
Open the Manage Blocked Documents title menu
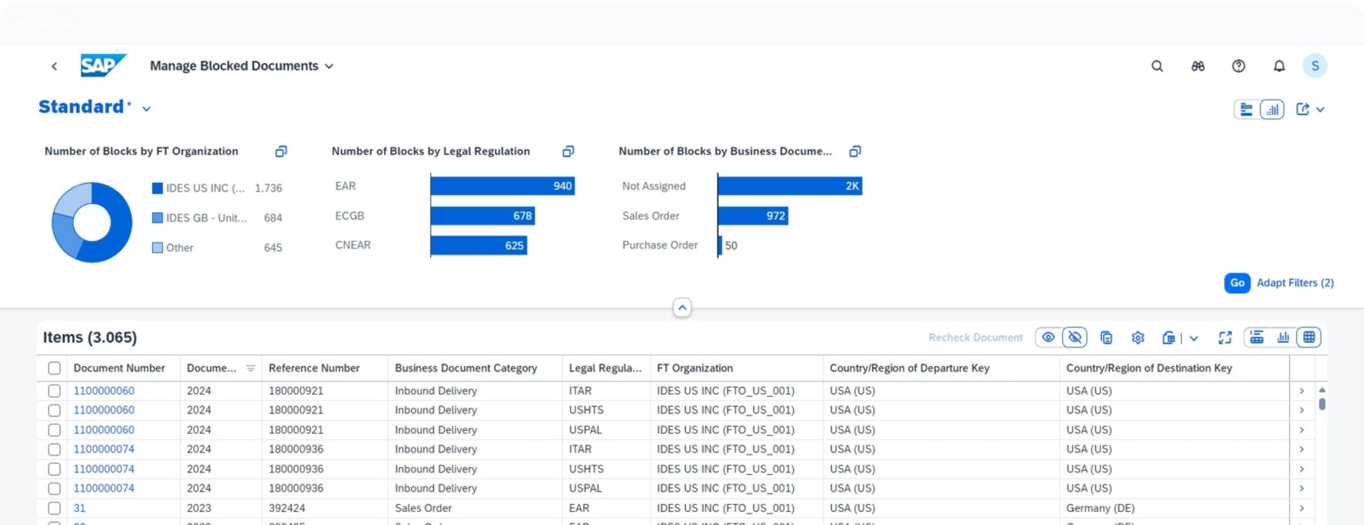(329, 66)
